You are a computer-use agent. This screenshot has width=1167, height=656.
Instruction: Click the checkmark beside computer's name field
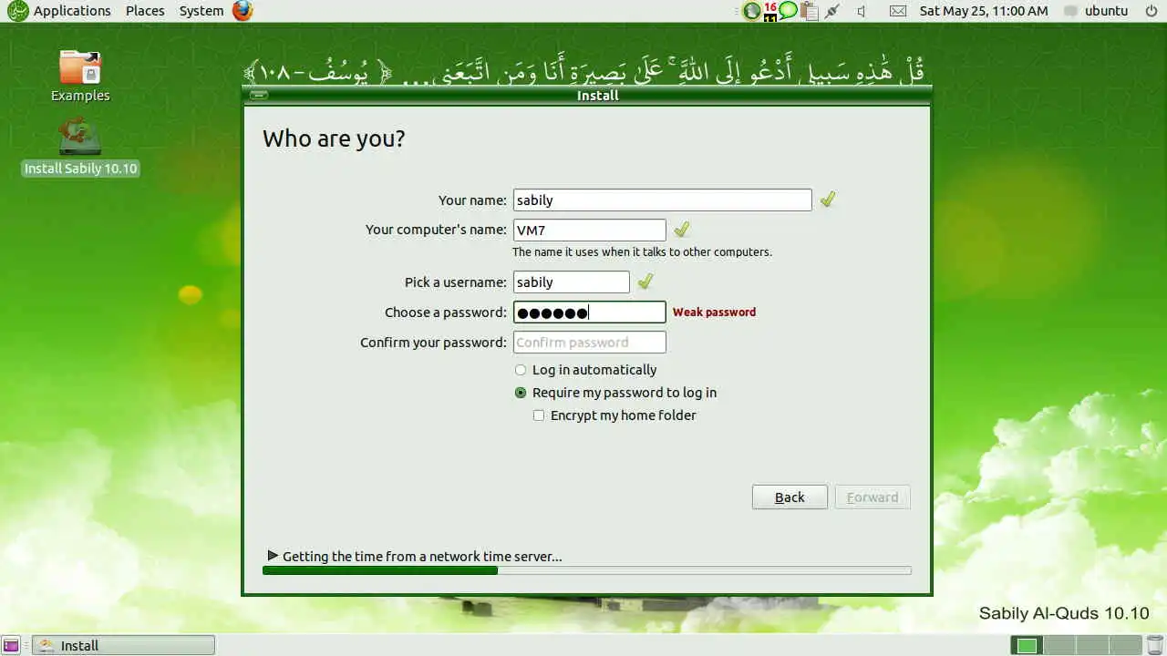pos(681,230)
